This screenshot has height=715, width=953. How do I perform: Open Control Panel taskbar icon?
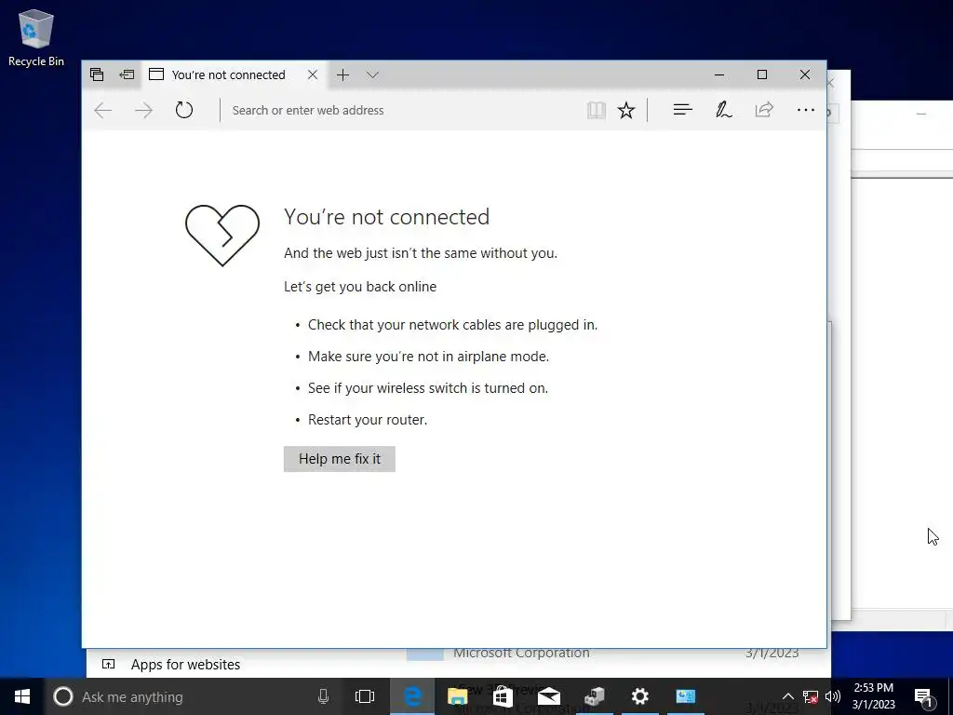point(686,696)
